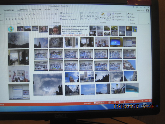Select the triangle shape in gallery

click(82, 16)
